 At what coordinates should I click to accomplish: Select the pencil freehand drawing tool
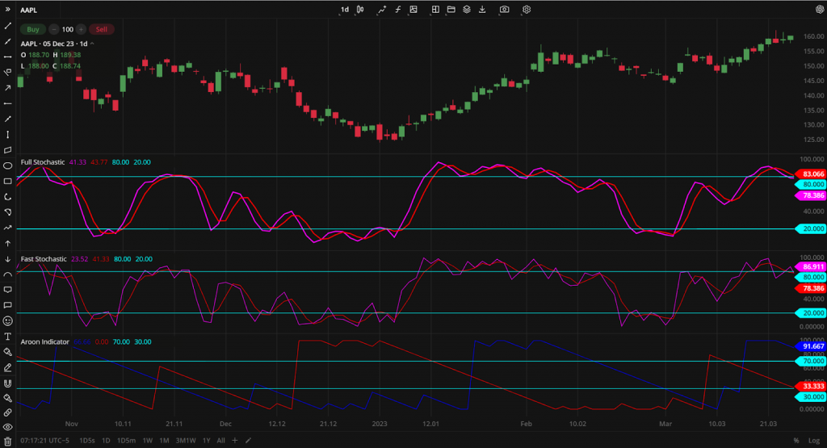click(x=7, y=367)
